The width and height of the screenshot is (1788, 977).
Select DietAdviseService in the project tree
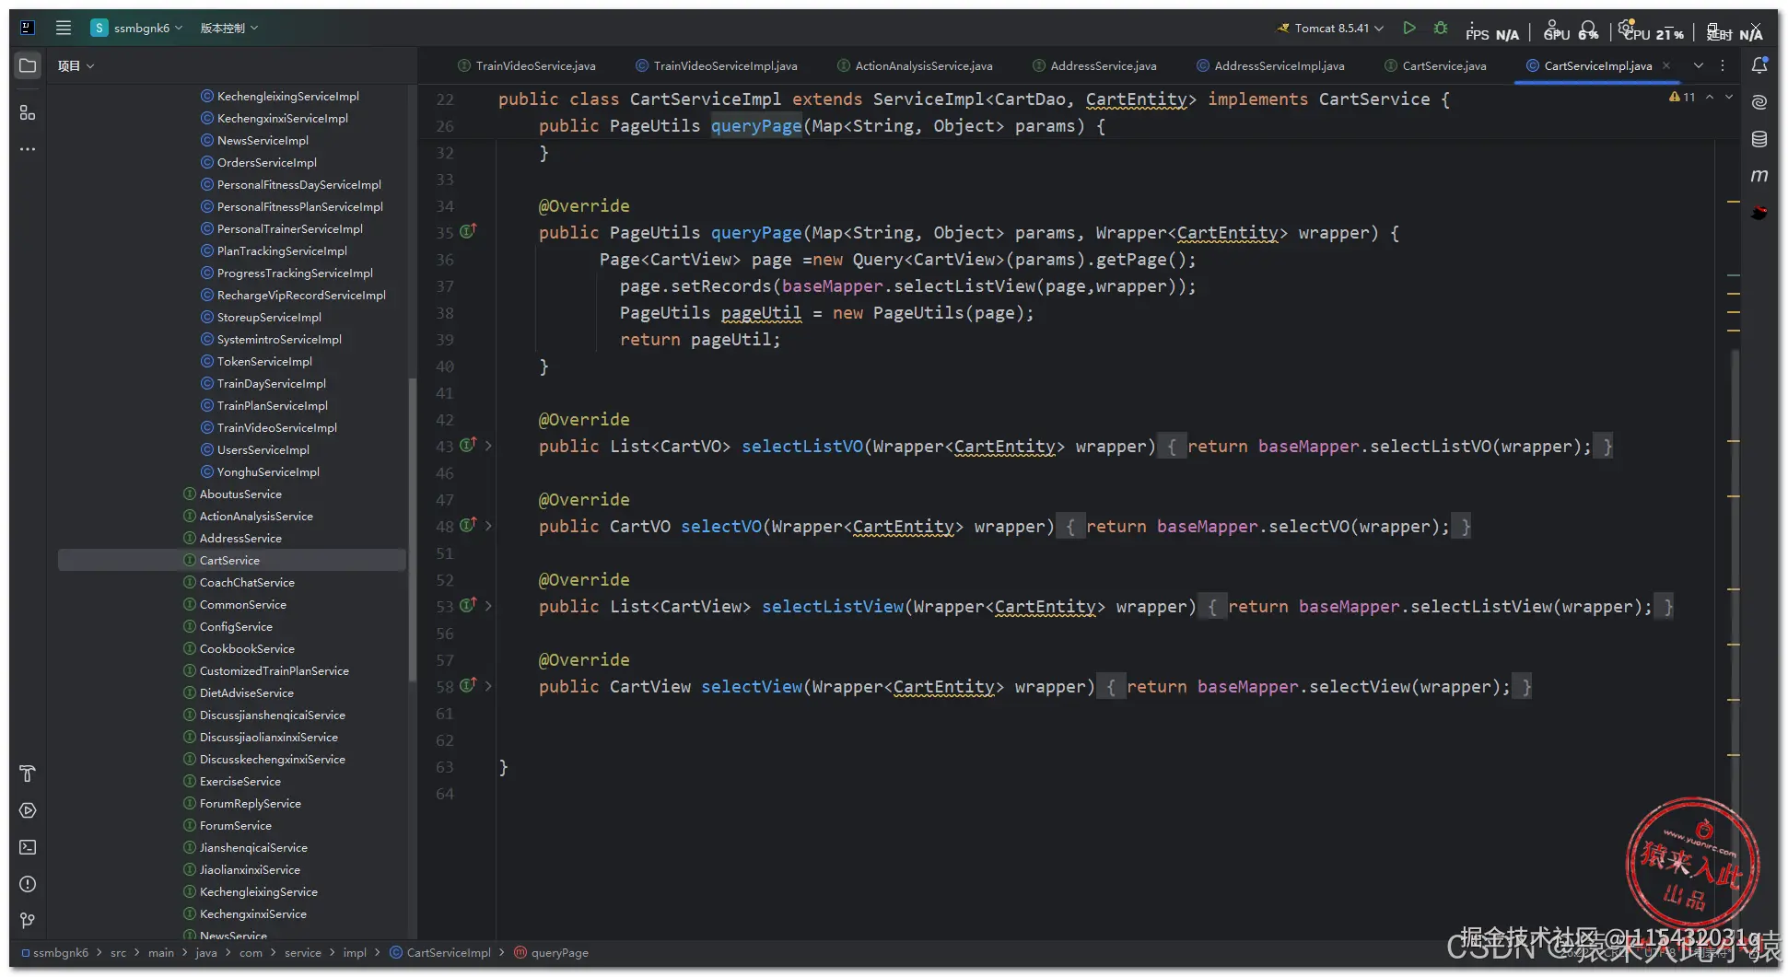point(247,692)
